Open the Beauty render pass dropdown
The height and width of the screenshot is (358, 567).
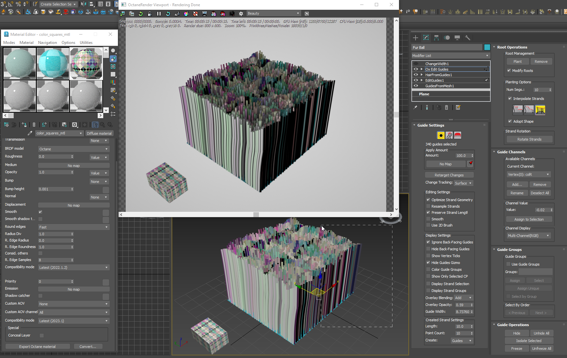coord(273,13)
